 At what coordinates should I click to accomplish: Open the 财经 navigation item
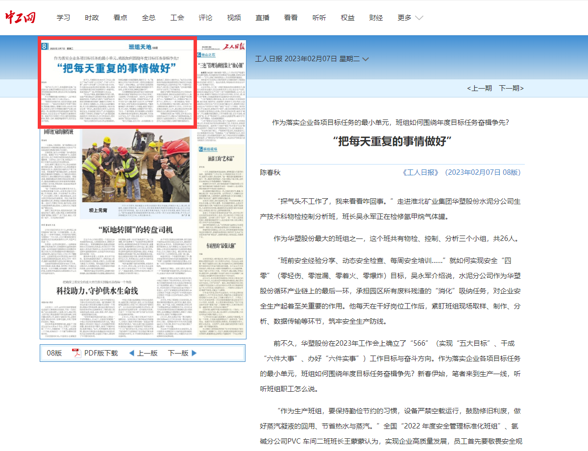(376, 18)
